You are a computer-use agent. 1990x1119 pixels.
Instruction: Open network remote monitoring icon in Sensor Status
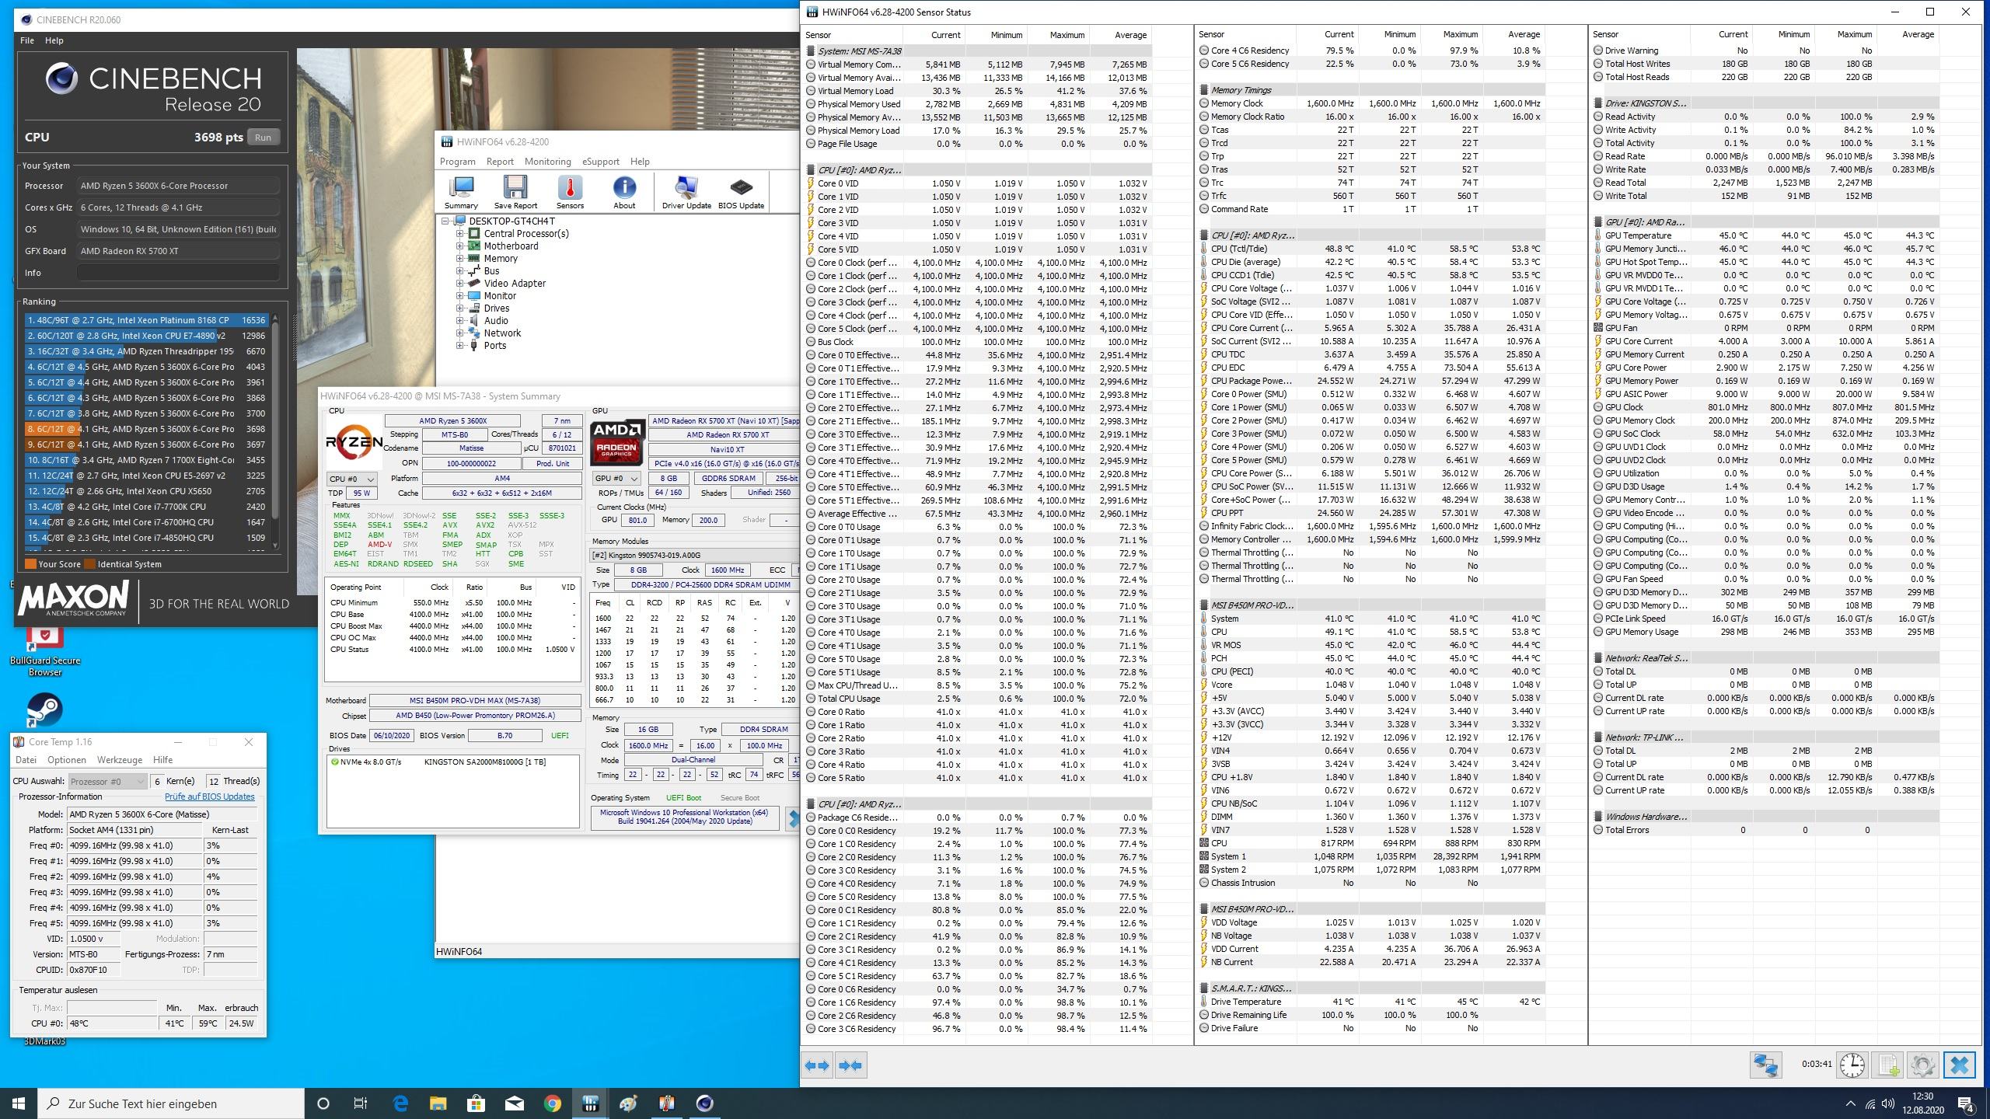1765,1065
